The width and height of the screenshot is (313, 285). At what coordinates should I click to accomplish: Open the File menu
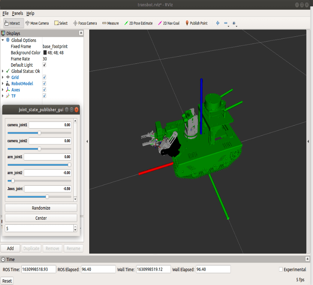click(x=5, y=13)
